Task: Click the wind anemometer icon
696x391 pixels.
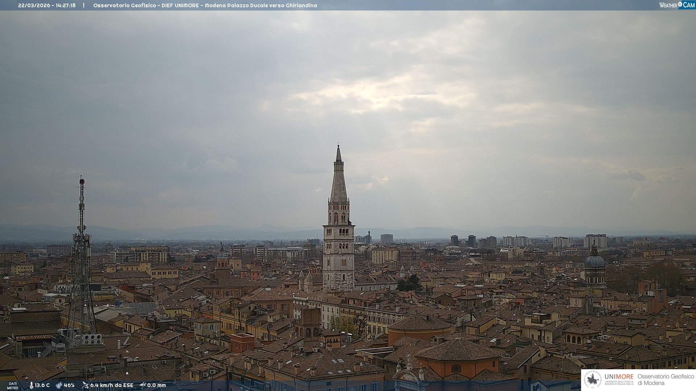Action: point(85,385)
